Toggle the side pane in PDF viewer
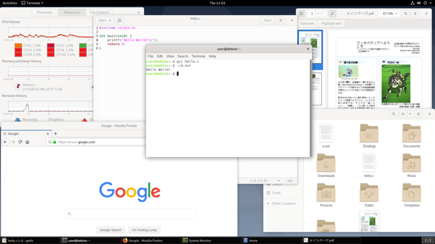This screenshot has height=244, width=435. click(301, 13)
